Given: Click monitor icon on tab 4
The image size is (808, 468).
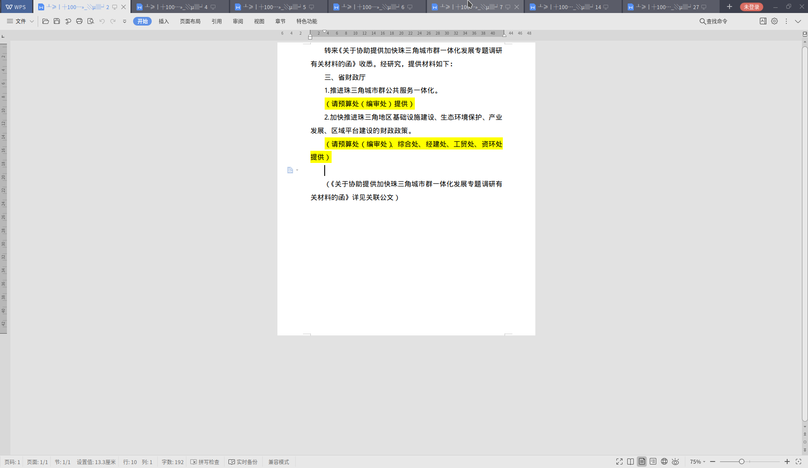Looking at the screenshot, I should tap(213, 7).
